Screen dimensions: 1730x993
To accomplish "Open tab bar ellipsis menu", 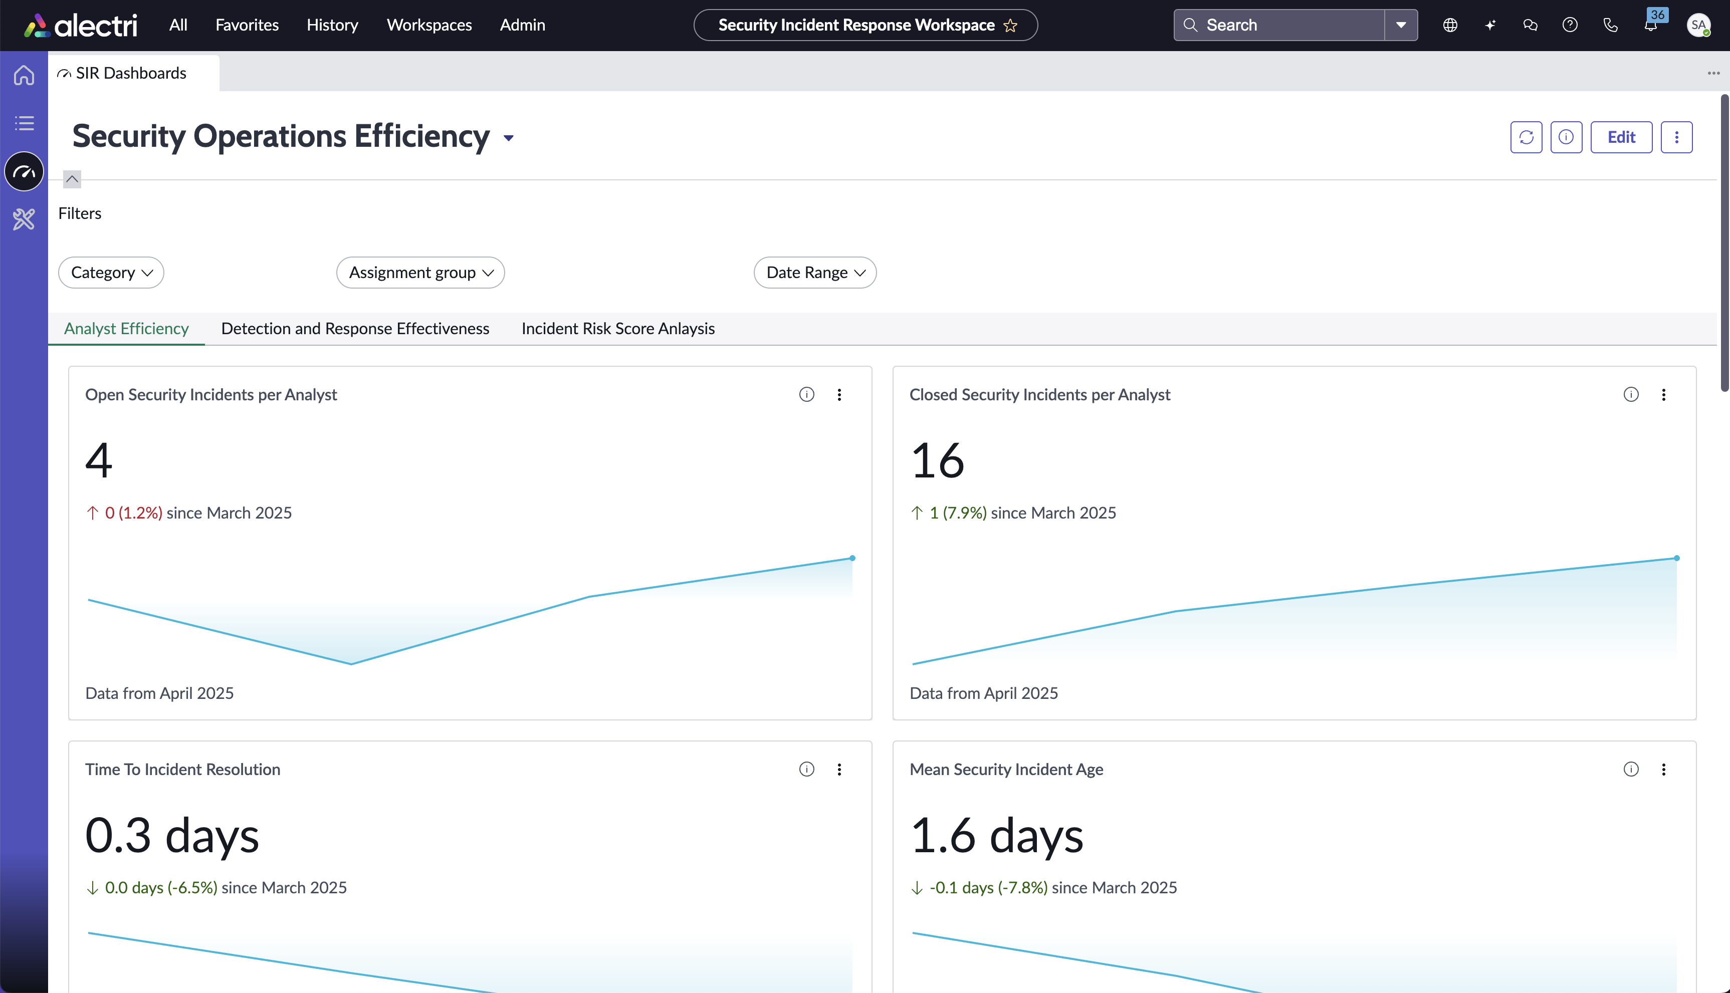I will click(x=1713, y=73).
